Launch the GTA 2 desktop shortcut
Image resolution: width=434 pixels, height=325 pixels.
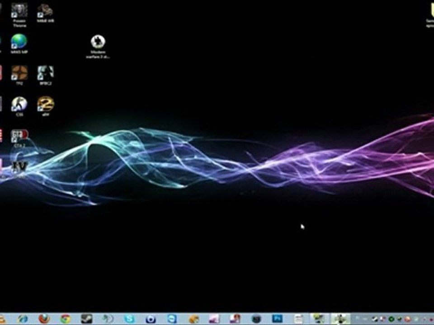19,138
